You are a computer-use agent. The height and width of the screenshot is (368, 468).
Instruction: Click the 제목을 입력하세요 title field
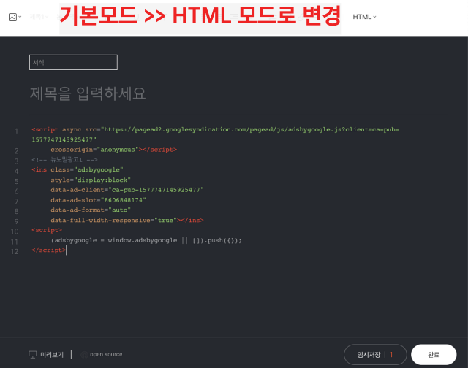coord(88,93)
